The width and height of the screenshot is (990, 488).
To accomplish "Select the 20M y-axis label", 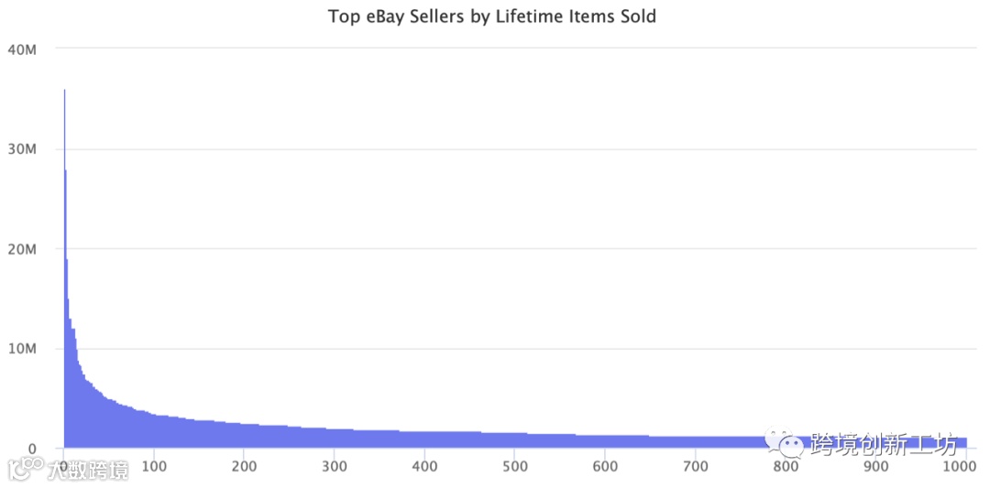I will click(x=21, y=249).
